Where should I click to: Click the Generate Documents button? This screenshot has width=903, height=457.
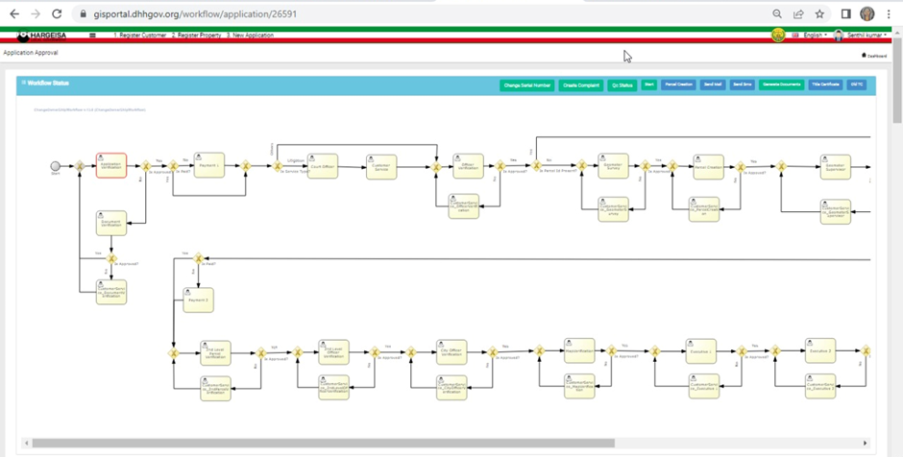pyautogui.click(x=782, y=84)
